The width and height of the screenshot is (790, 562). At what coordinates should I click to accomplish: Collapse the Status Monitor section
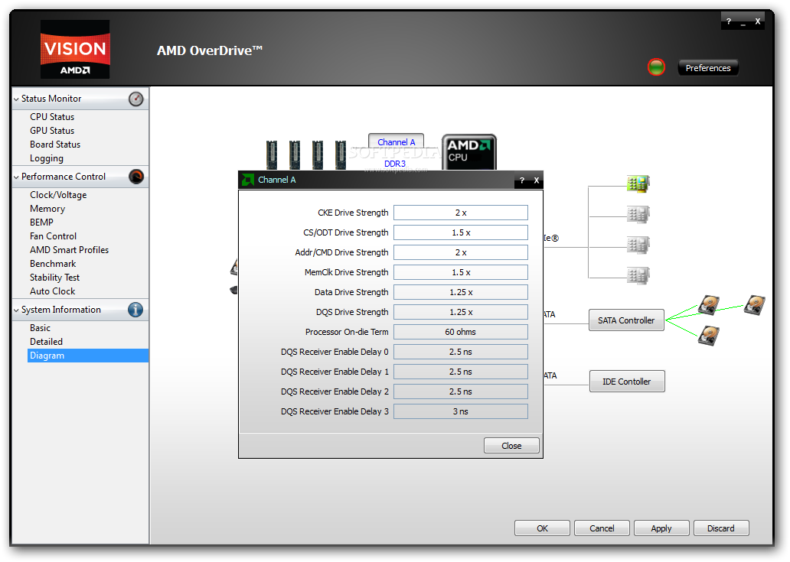pos(17,99)
